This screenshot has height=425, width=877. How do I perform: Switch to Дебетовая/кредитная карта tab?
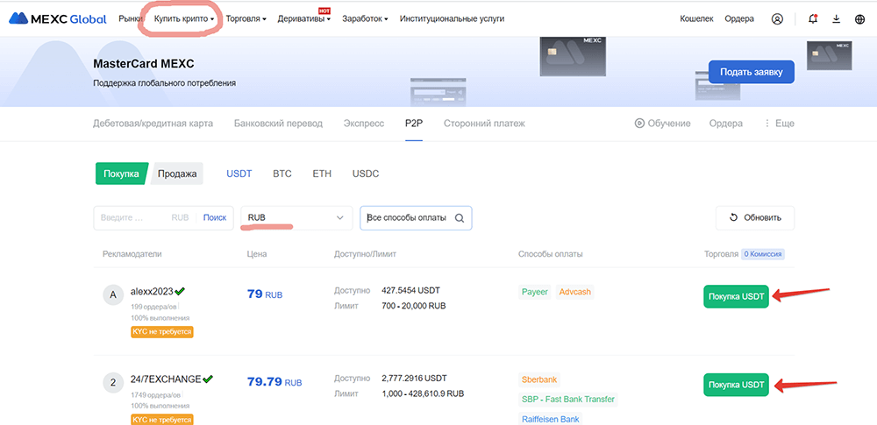(153, 124)
